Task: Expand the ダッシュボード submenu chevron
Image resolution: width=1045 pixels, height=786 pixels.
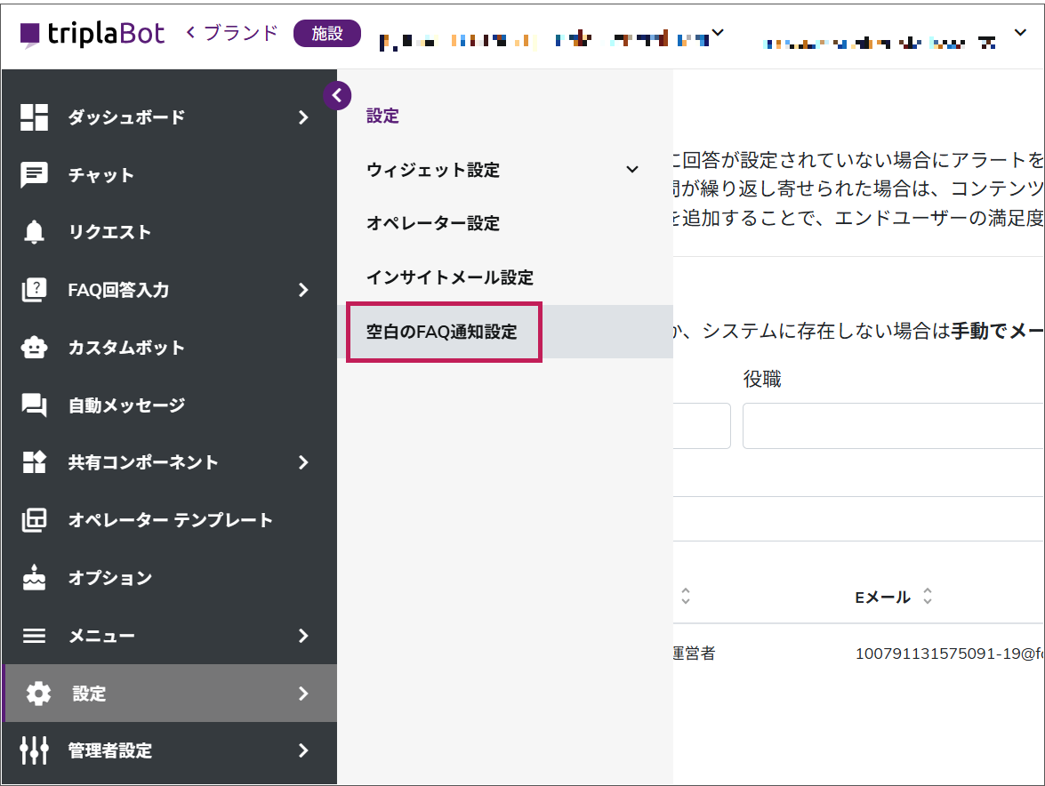Action: (x=304, y=117)
